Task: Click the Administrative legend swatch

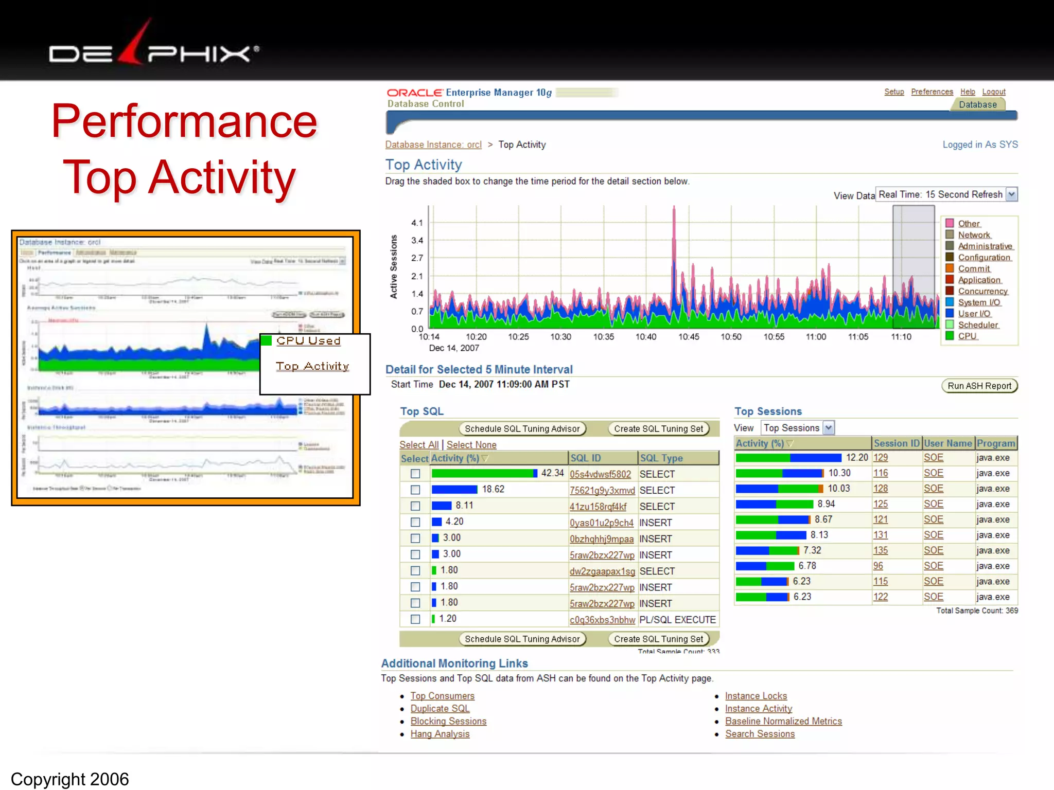Action: (x=950, y=246)
